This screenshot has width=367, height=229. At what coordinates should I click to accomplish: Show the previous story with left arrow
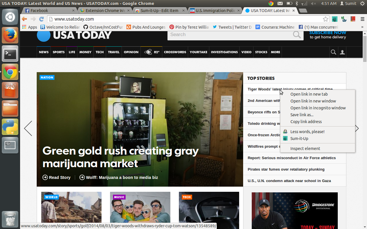click(x=28, y=128)
